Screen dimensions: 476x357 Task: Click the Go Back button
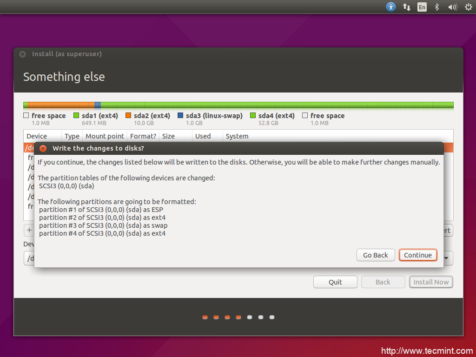coord(376,255)
